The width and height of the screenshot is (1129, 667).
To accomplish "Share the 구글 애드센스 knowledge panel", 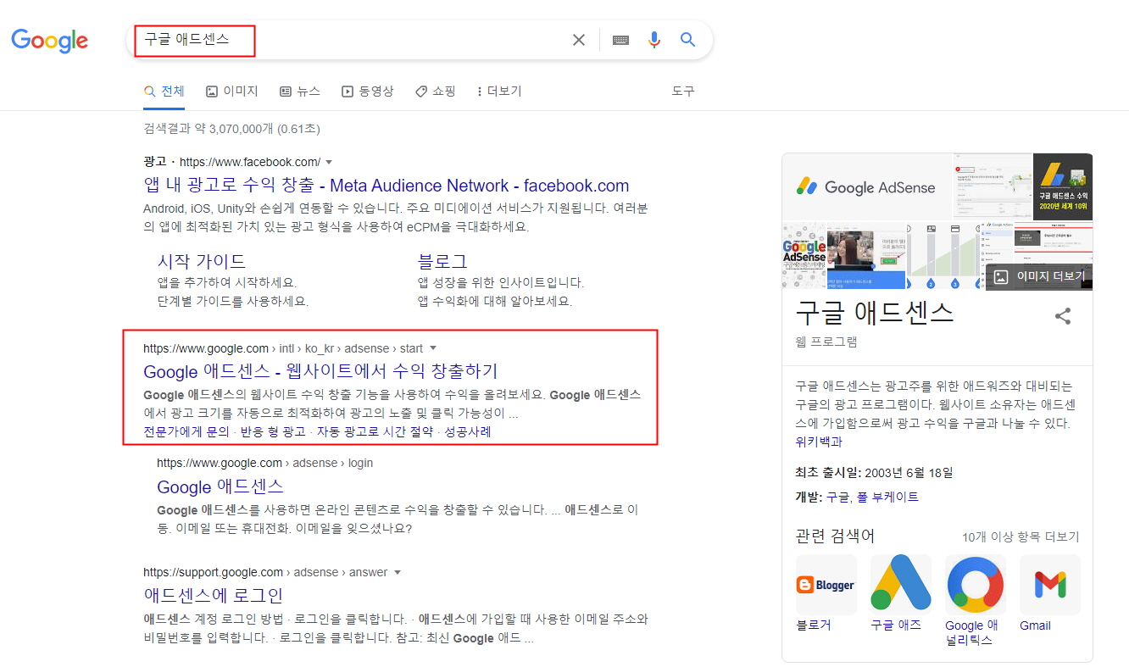I will tap(1063, 315).
